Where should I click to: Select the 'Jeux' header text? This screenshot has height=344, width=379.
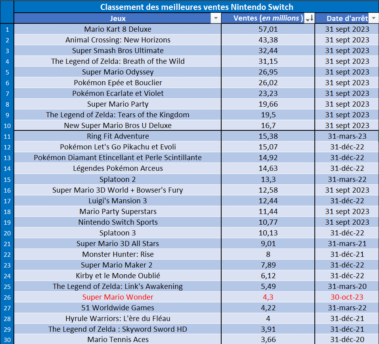[118, 18]
